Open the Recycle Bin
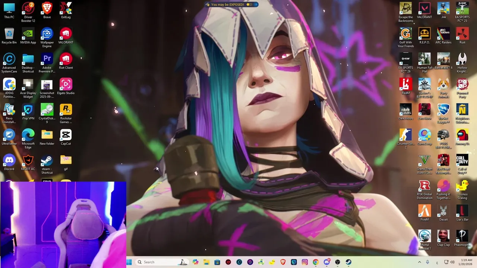The image size is (477, 268). pos(9,36)
